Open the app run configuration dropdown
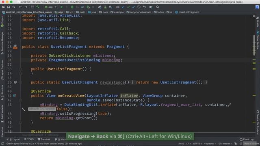The width and height of the screenshot is (260, 146). coord(50,7)
